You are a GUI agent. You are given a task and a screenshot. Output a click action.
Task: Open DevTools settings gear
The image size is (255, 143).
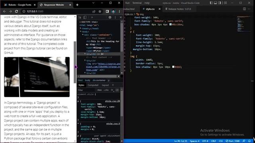(110, 17)
